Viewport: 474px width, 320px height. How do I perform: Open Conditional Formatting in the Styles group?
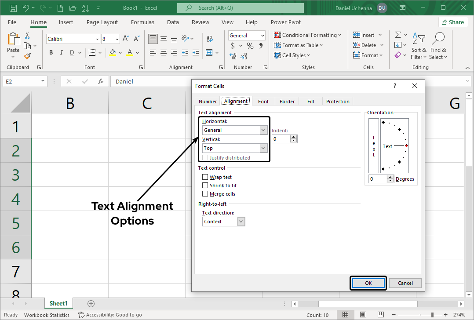[308, 34]
